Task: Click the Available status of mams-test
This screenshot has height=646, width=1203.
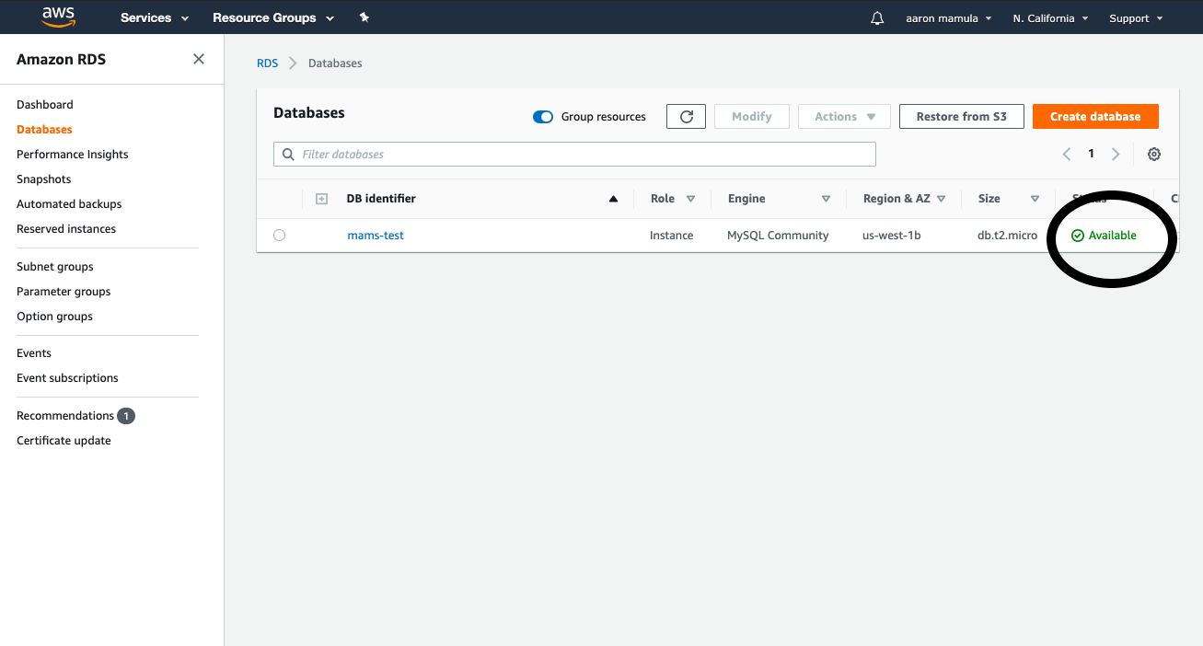Action: pyautogui.click(x=1105, y=236)
